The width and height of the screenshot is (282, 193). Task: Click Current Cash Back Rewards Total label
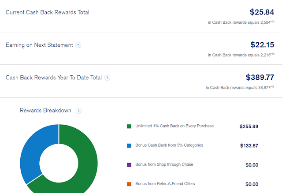47,12
